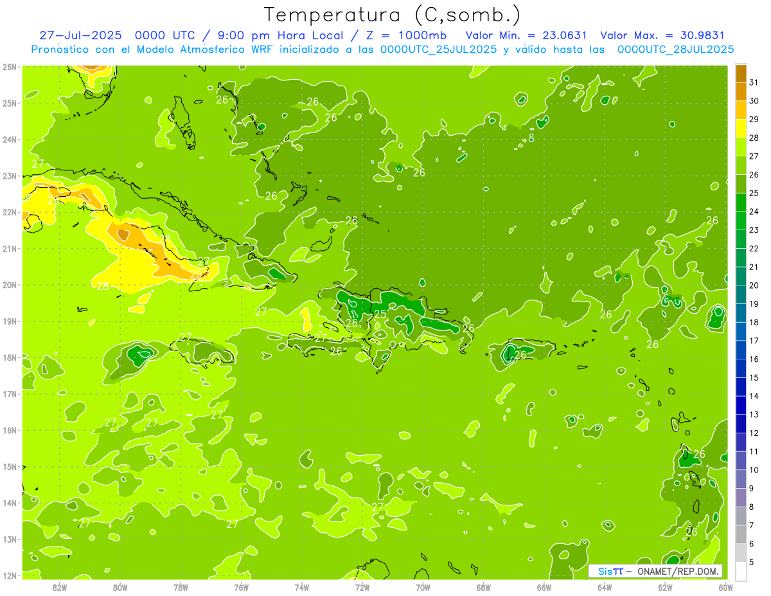This screenshot has width=771, height=596.
Task: Click the initialization time "0000UTC_25JUL2025"
Action: click(438, 50)
